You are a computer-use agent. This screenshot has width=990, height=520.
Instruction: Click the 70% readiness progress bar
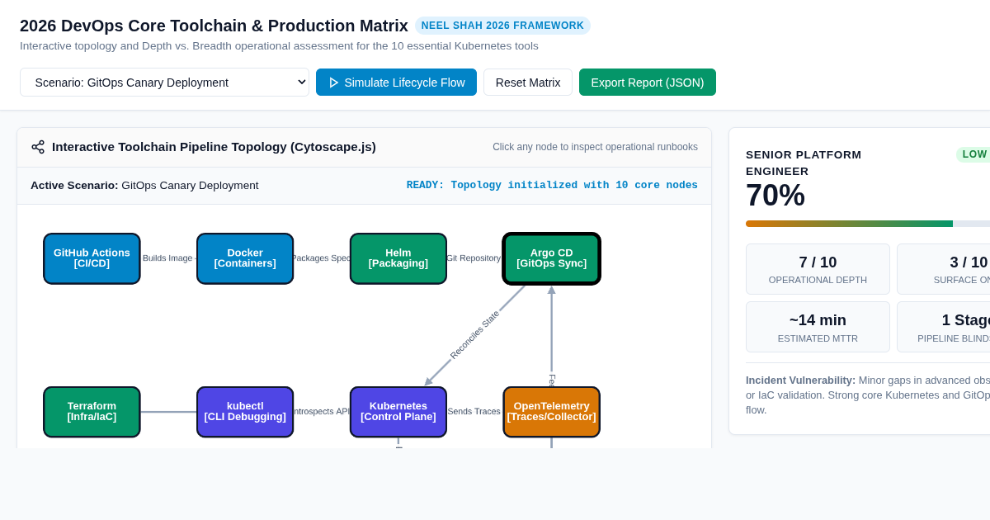[x=868, y=224]
